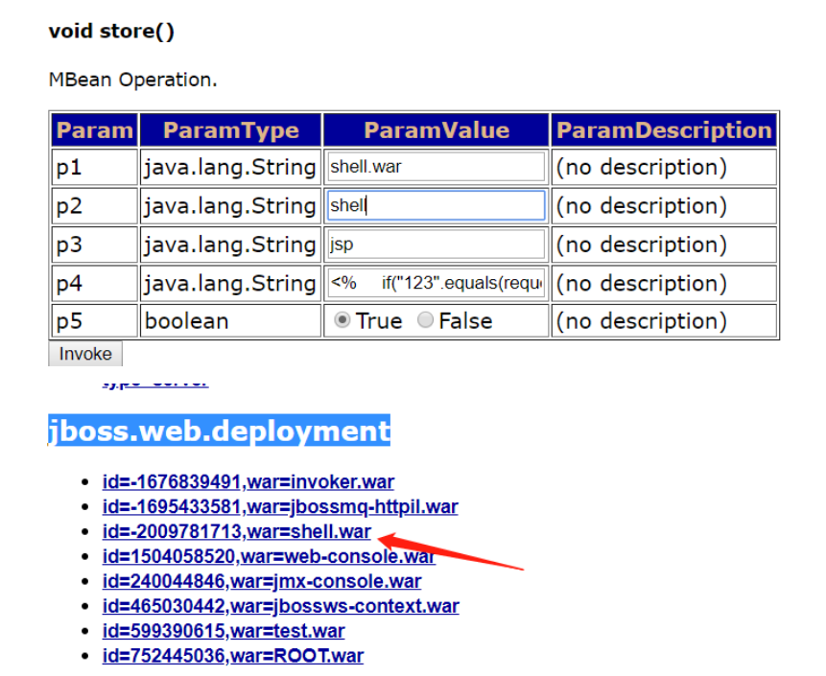Open the war=invoker.war deployment link
Image resolution: width=826 pixels, height=676 pixels.
click(x=248, y=481)
